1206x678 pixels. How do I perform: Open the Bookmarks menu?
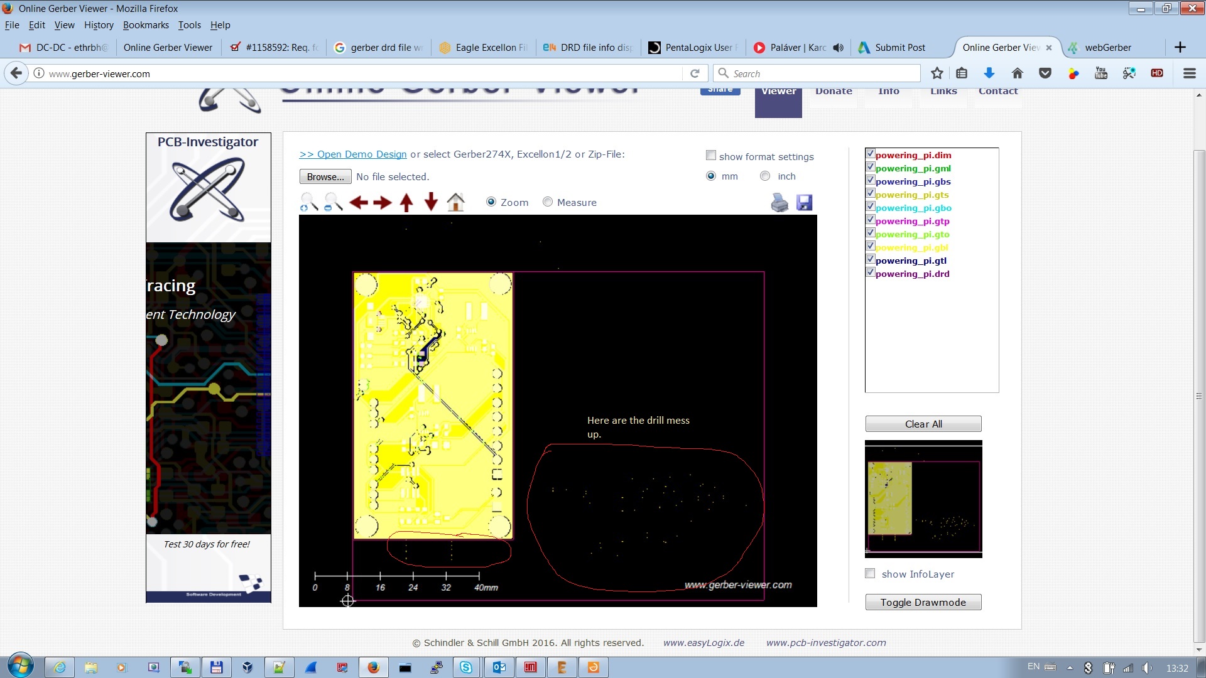coord(146,25)
